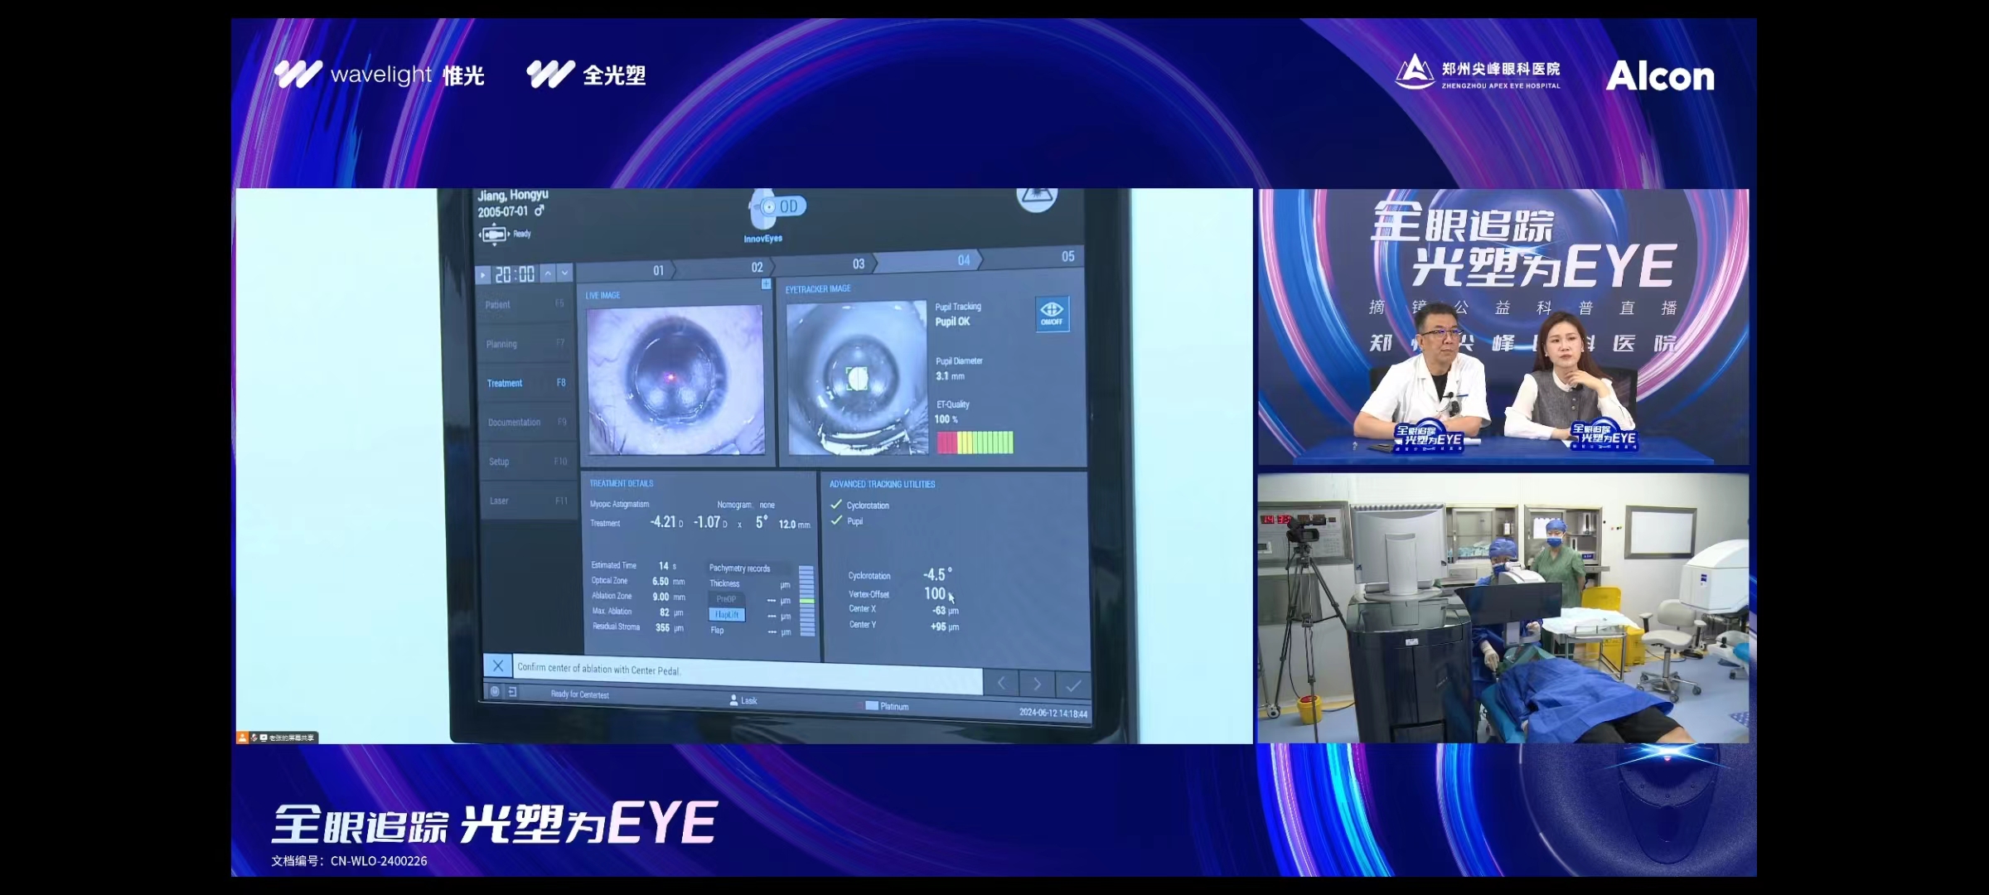Click the eyetracker image view
Viewport: 1989px width, 895px height.
[x=856, y=378]
